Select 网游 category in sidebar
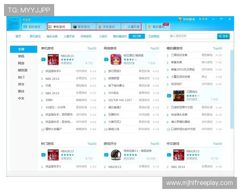This screenshot has width=241, height=193. point(21,63)
